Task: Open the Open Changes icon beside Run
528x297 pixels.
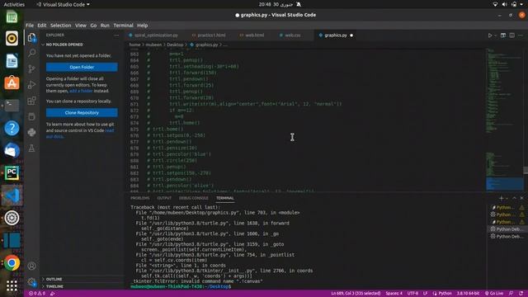Action: click(x=503, y=35)
